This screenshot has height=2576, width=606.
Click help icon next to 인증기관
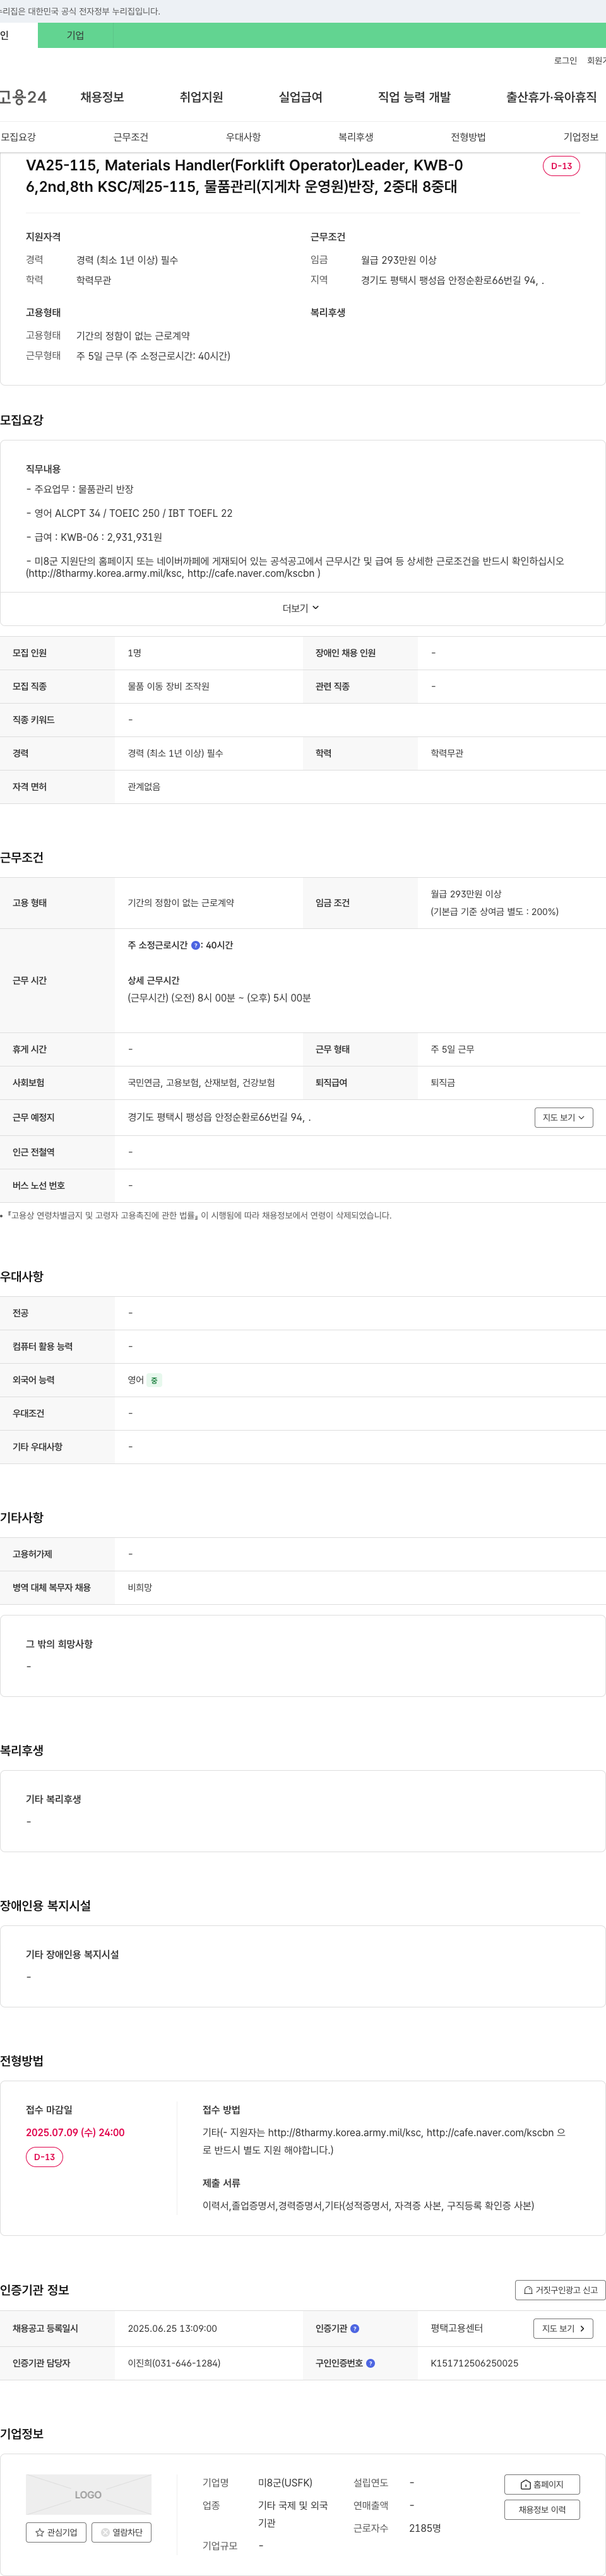(x=355, y=2329)
